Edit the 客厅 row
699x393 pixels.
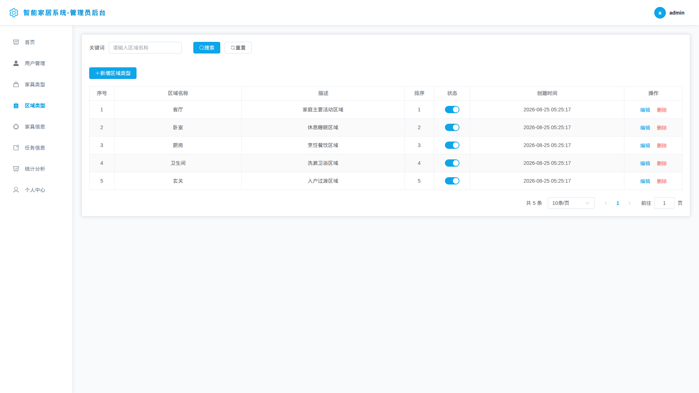(645, 110)
